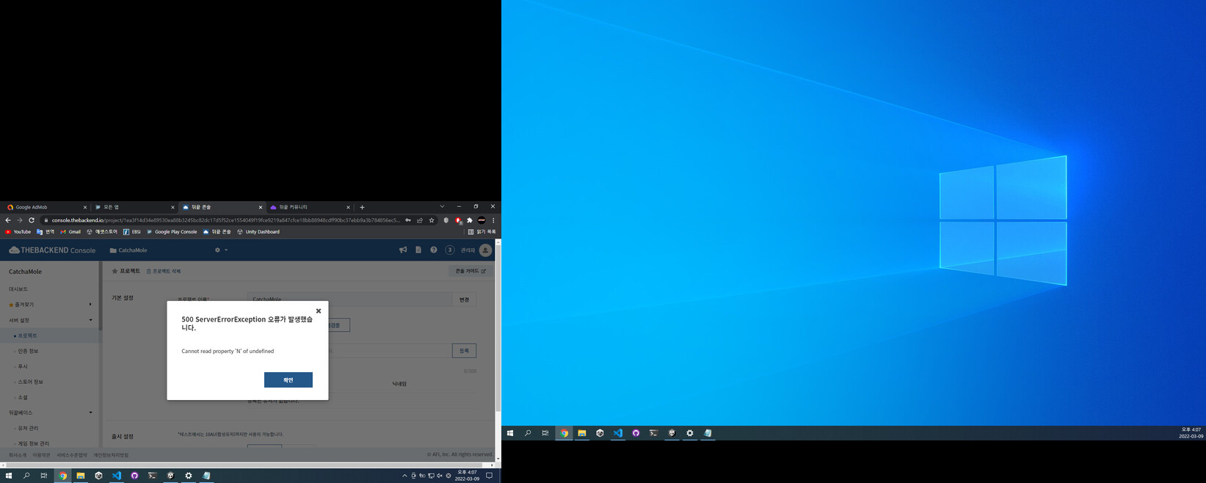
Task: Open the 에셋스토어 bookmark
Action: pos(102,232)
